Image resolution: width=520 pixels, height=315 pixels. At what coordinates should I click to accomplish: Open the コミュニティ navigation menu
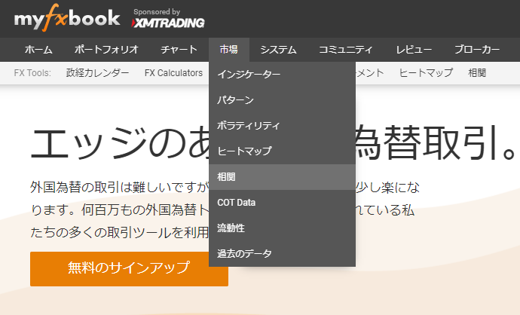(346, 50)
